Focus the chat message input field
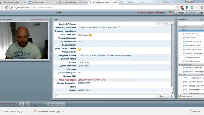This screenshot has width=204, height=115. [x=106, y=96]
